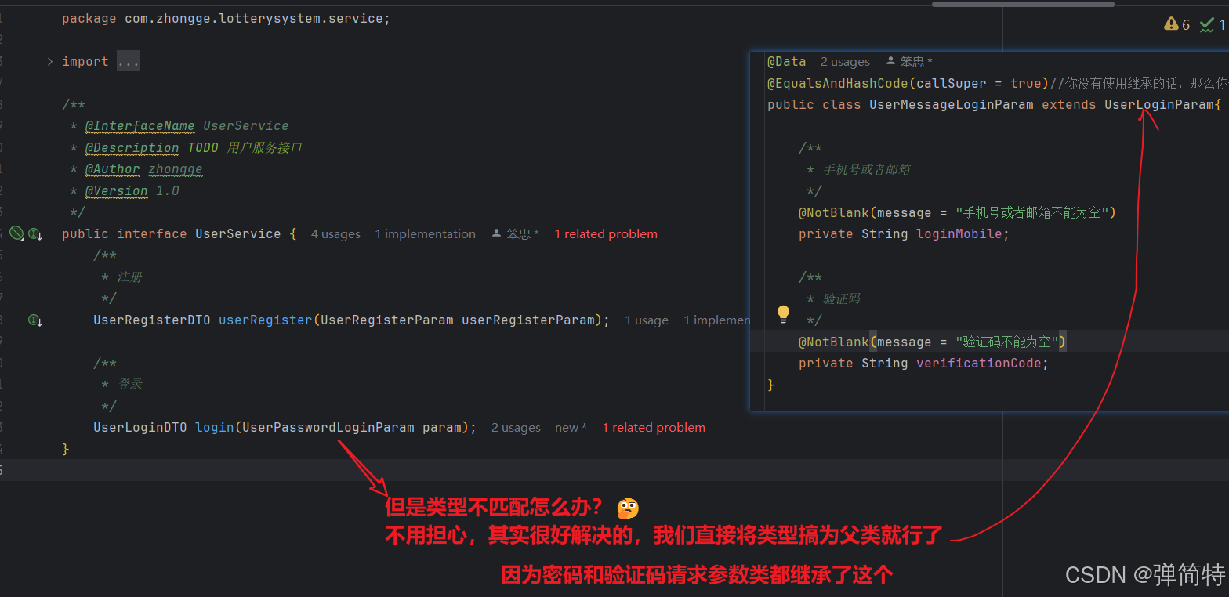Image resolution: width=1229 pixels, height=597 pixels.
Task: Unfold the collapsed import ellipsis block
Action: 129,61
